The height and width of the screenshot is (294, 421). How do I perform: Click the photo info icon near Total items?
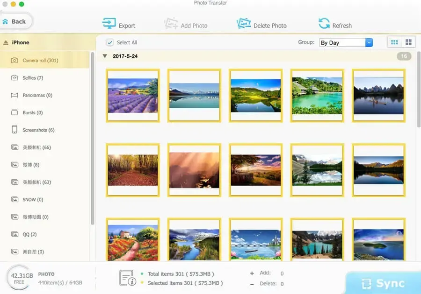[126, 277]
